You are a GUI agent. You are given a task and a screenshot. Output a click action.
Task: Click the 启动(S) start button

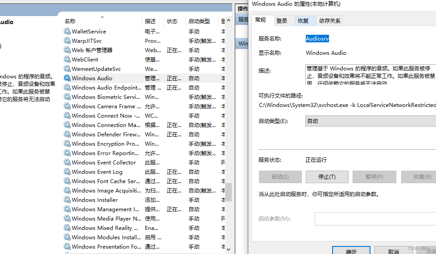click(x=280, y=177)
